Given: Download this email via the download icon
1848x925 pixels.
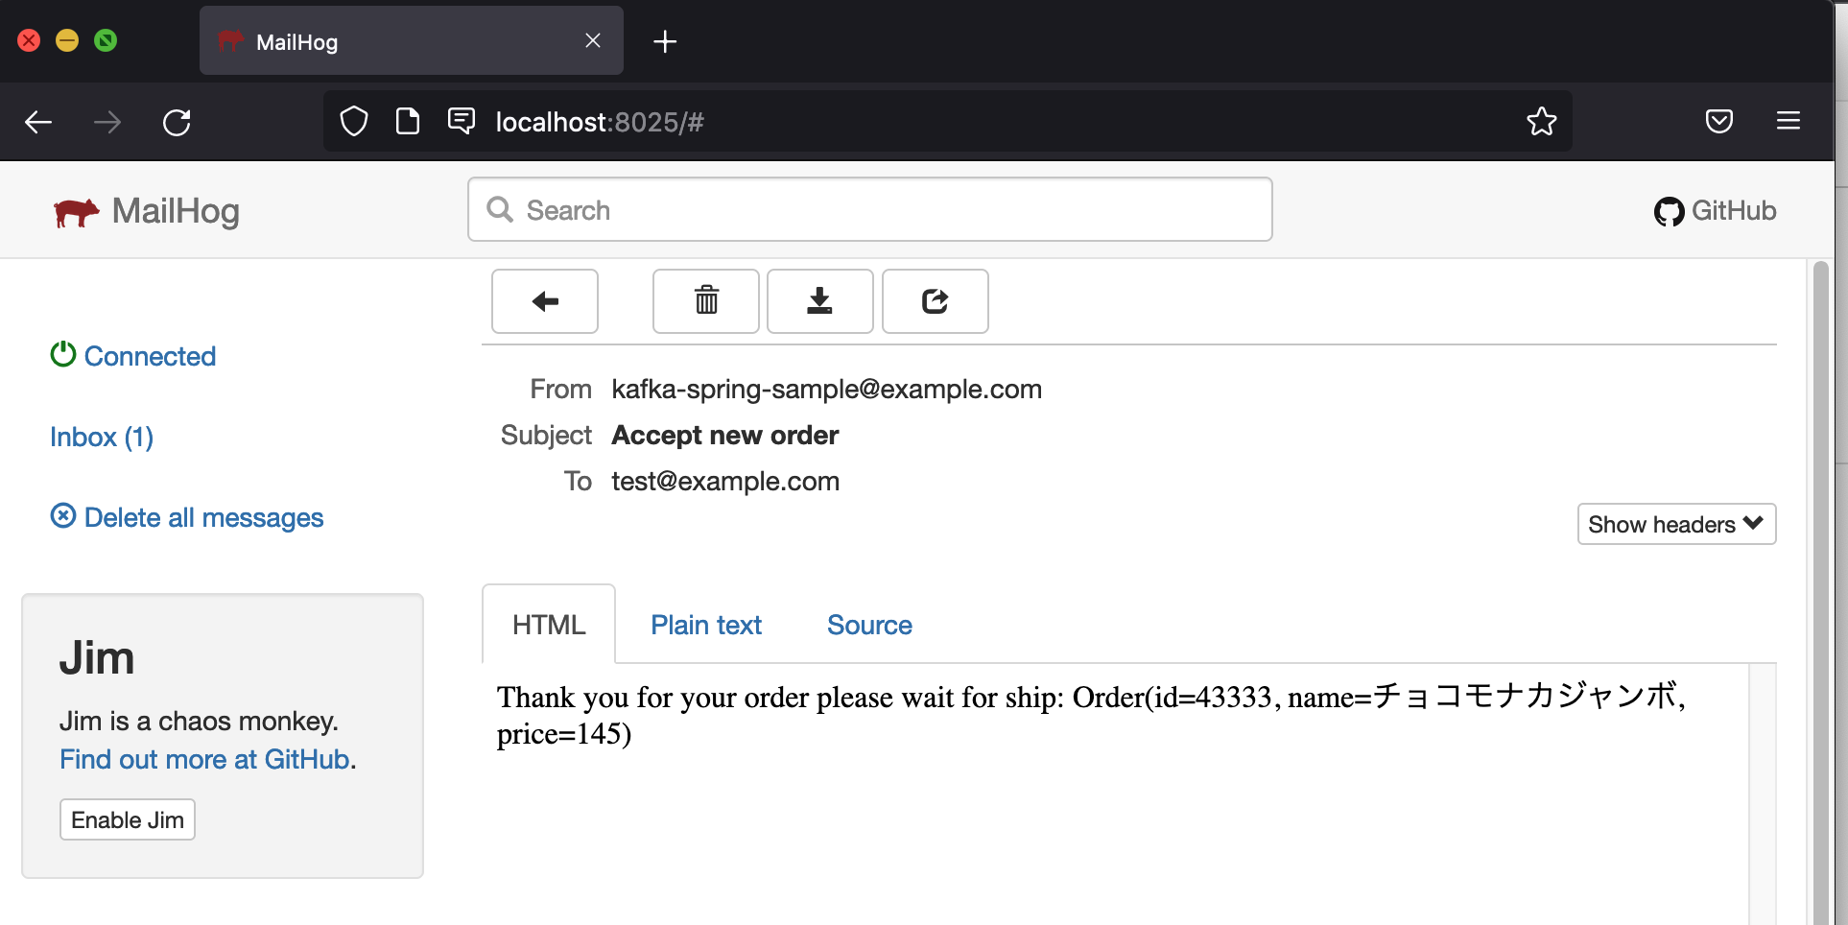Looking at the screenshot, I should point(819,301).
